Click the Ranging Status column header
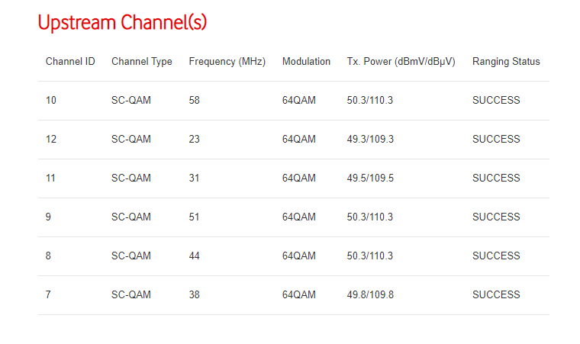 coord(506,62)
